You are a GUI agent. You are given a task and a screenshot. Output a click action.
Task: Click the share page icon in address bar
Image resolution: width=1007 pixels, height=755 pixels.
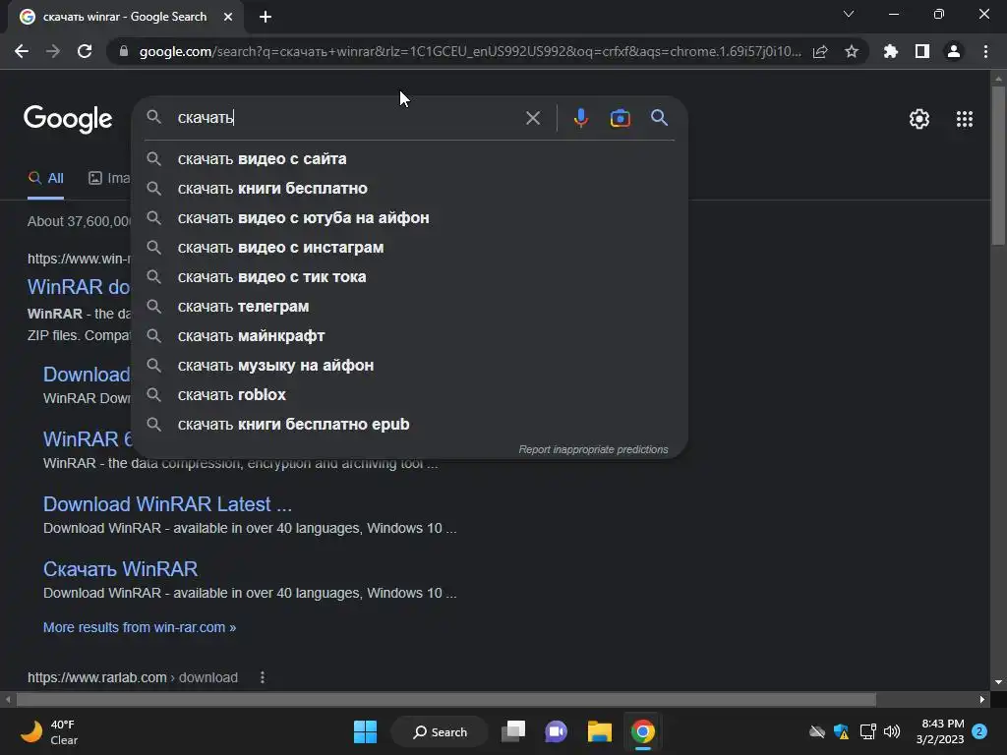[820, 51]
